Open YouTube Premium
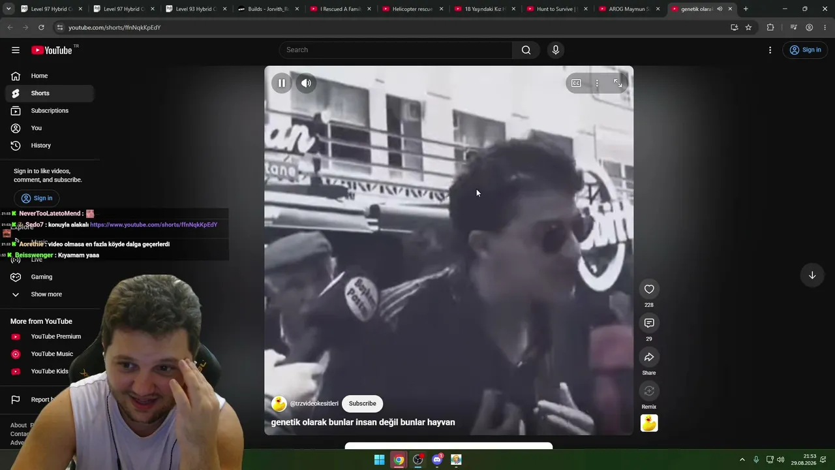 [x=50, y=337]
